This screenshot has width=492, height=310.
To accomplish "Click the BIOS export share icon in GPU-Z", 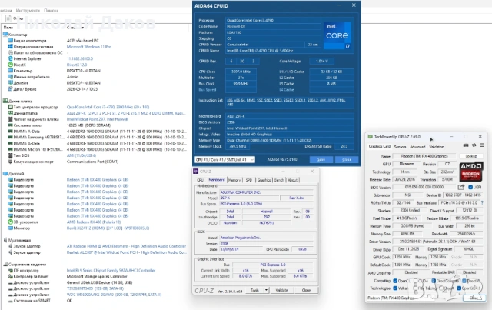I will [461, 187].
